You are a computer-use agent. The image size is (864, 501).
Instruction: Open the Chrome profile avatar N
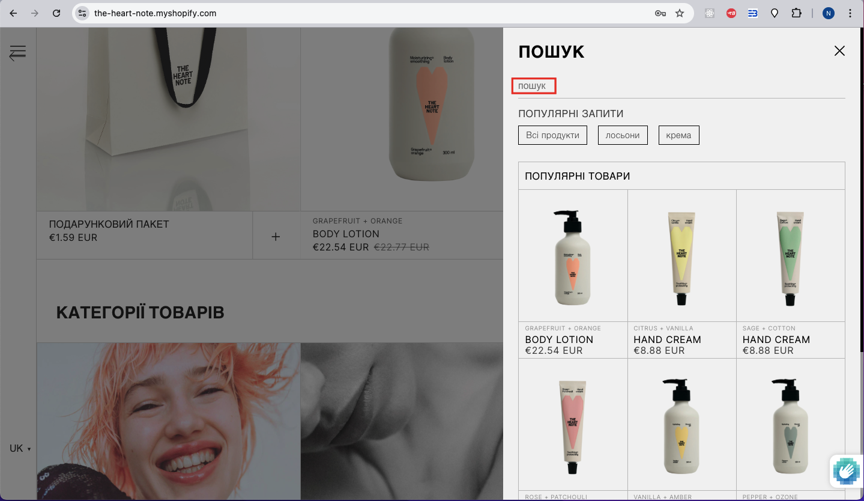[829, 13]
